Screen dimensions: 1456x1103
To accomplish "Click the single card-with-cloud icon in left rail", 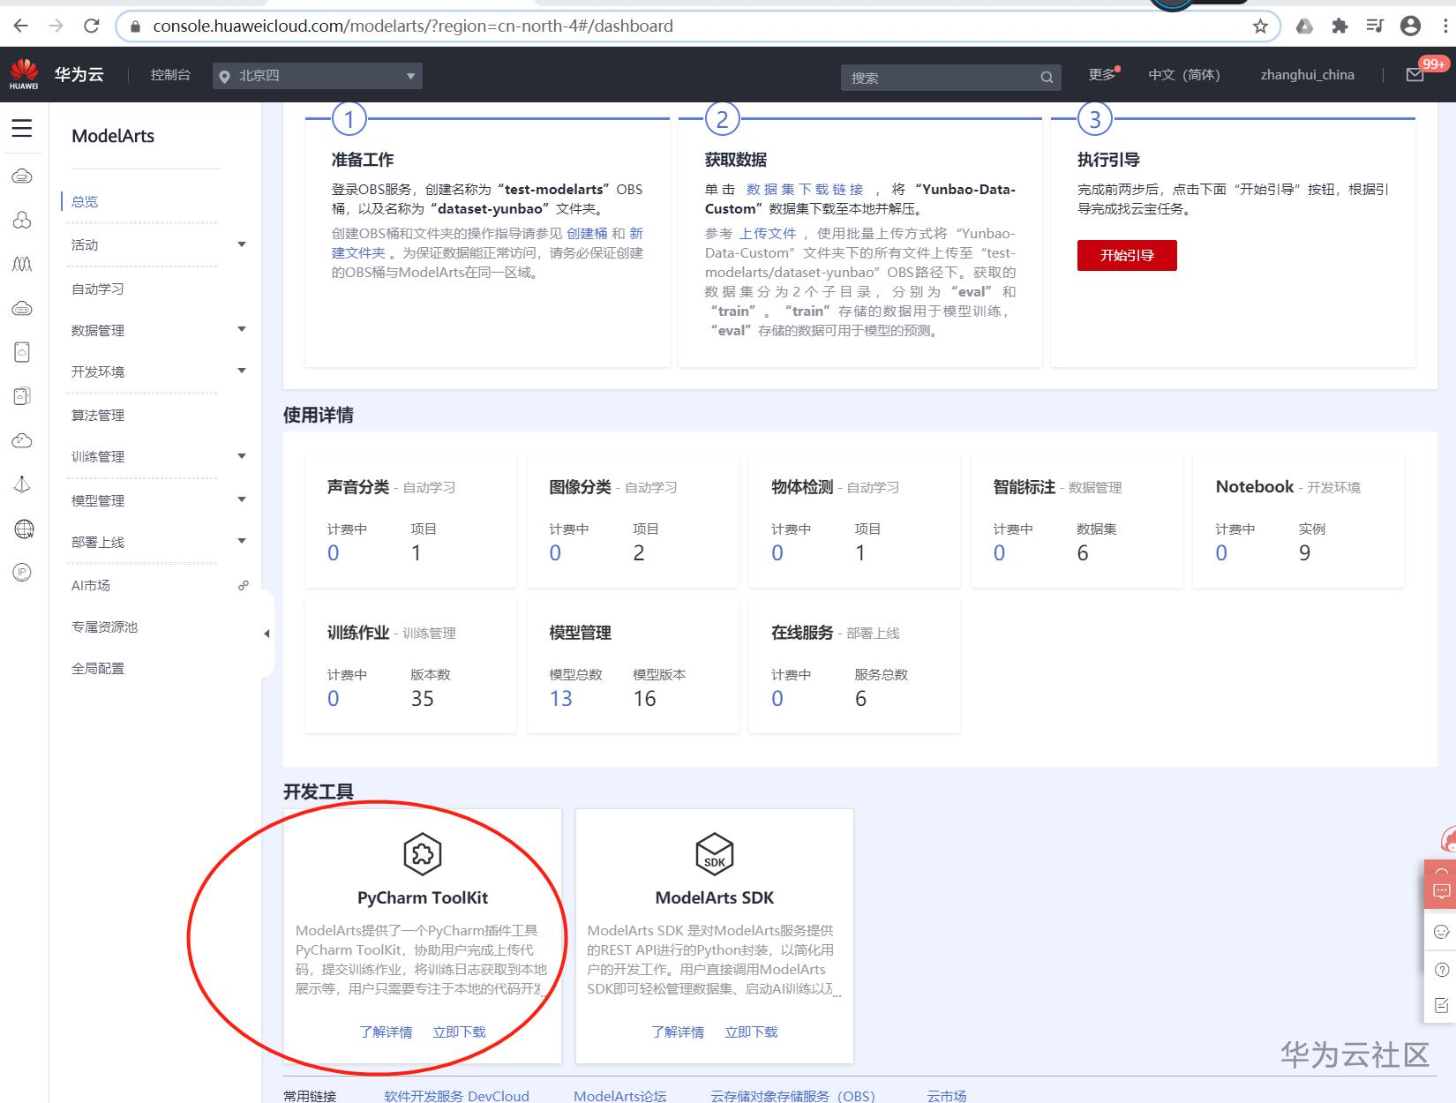I will 22,352.
